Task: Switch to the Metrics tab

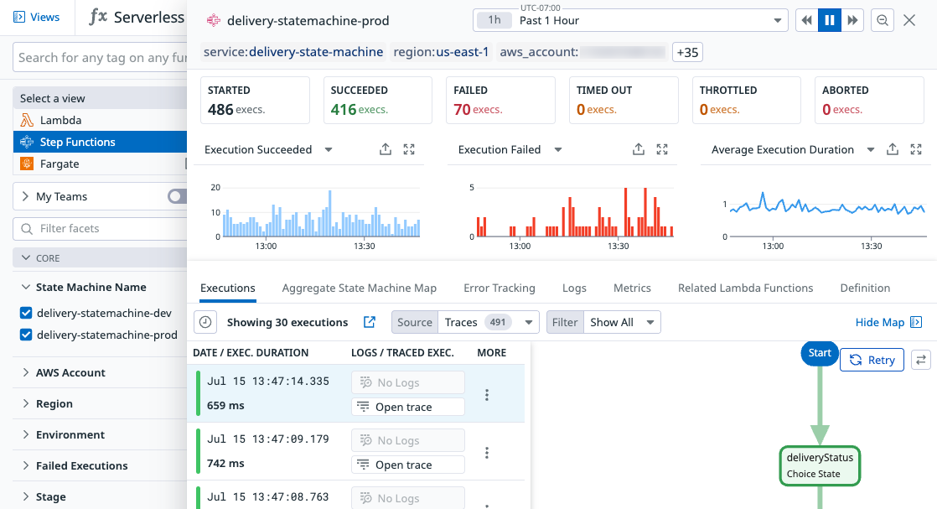Action: pos(632,288)
